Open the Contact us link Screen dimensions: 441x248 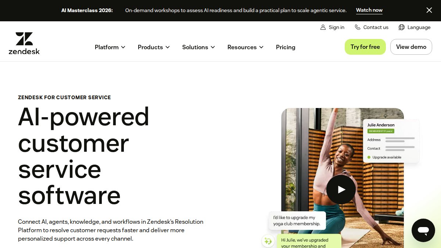pos(372,27)
